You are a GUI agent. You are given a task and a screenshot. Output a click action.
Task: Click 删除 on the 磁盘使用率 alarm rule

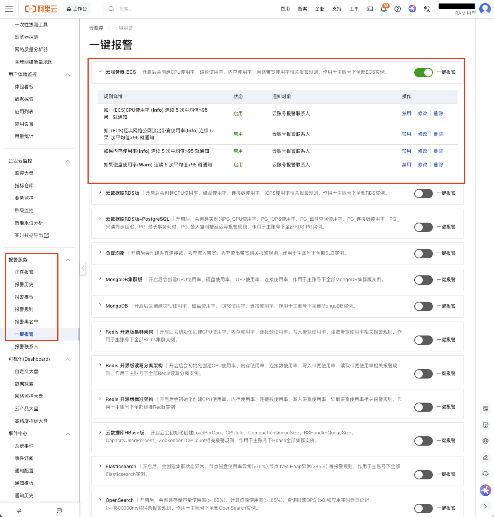[x=439, y=164]
